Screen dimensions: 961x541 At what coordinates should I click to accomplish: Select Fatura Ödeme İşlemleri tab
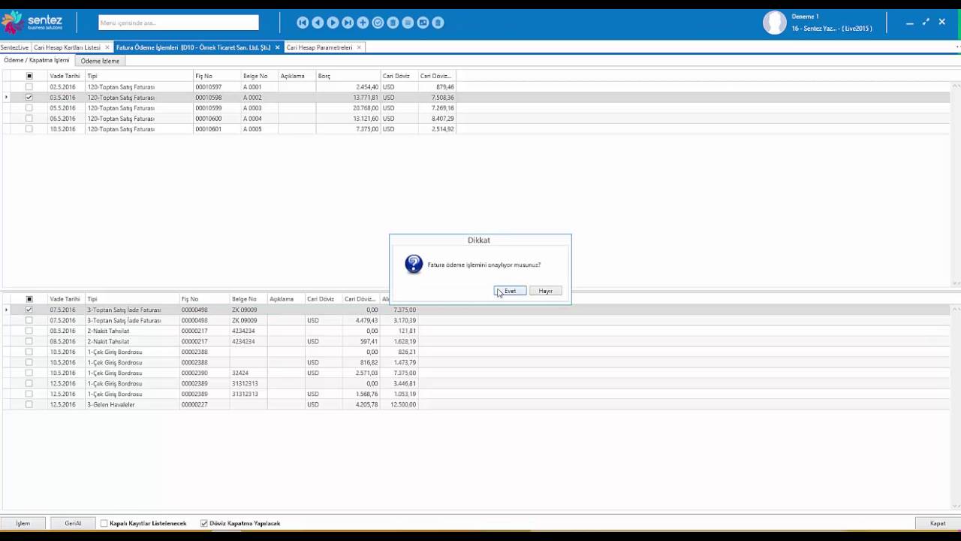(193, 47)
